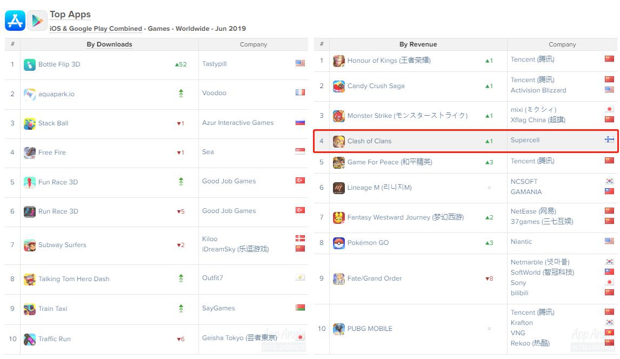
Task: Open the Supercell company link
Action: tap(525, 140)
